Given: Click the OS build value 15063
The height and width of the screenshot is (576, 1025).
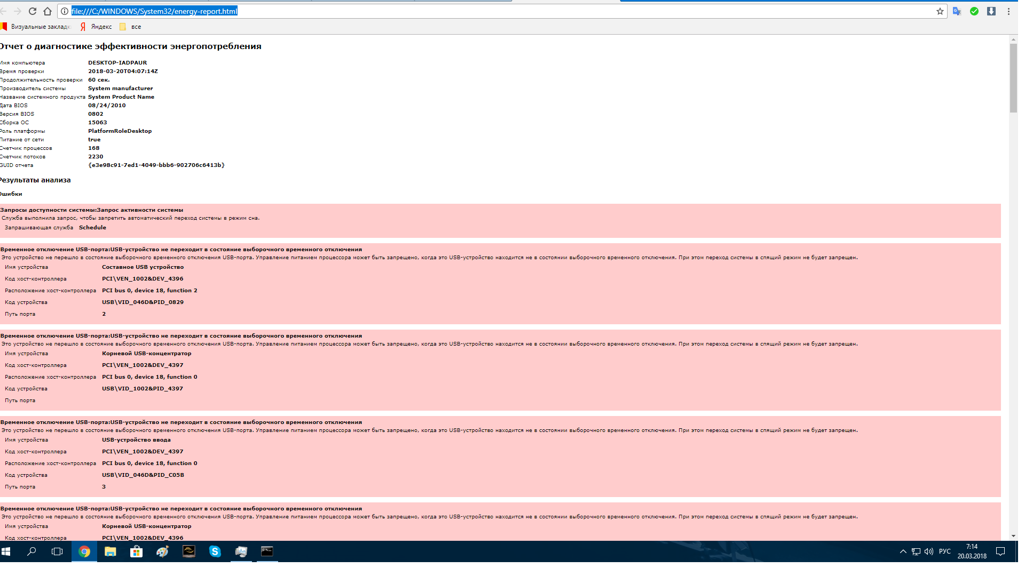Looking at the screenshot, I should click(98, 123).
